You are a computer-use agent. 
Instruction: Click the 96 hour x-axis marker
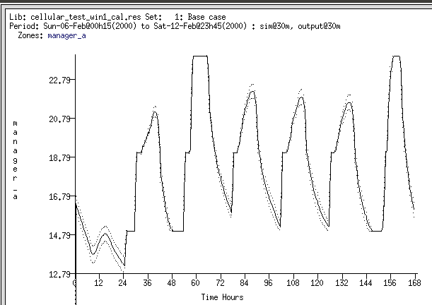pyautogui.click(x=267, y=283)
